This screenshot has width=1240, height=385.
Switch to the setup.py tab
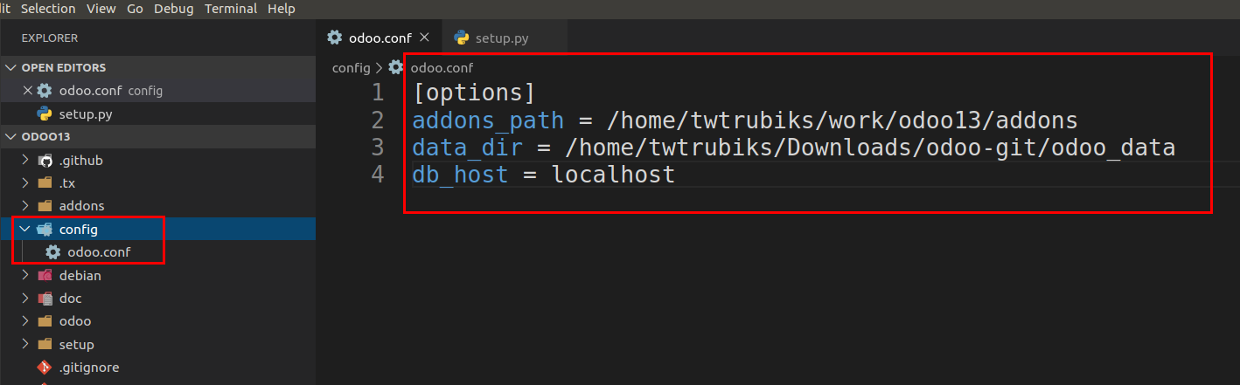click(492, 38)
